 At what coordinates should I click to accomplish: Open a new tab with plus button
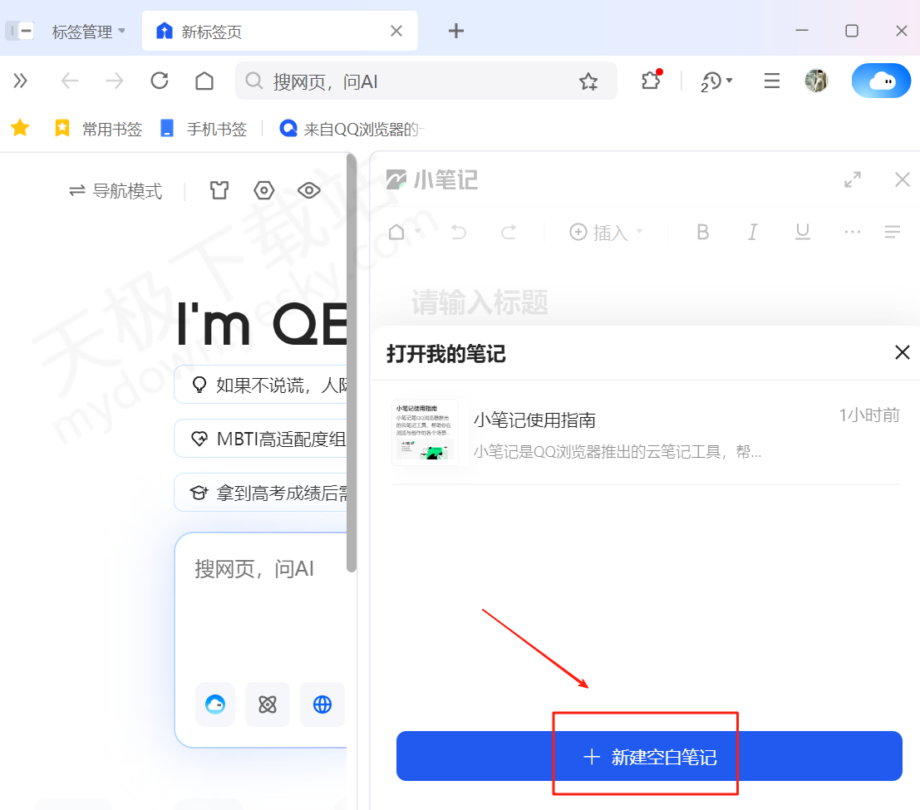[456, 31]
